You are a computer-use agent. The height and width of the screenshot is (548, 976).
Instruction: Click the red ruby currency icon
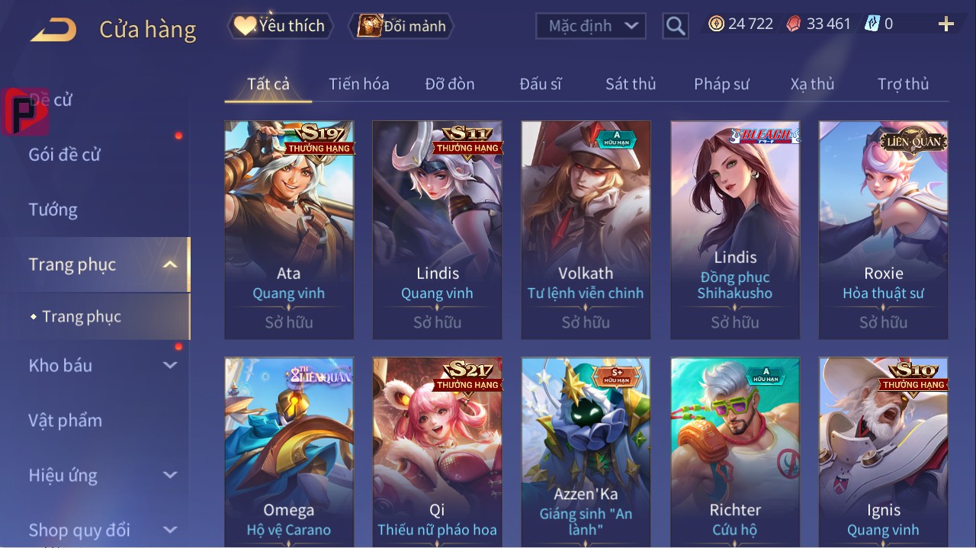pos(795,24)
